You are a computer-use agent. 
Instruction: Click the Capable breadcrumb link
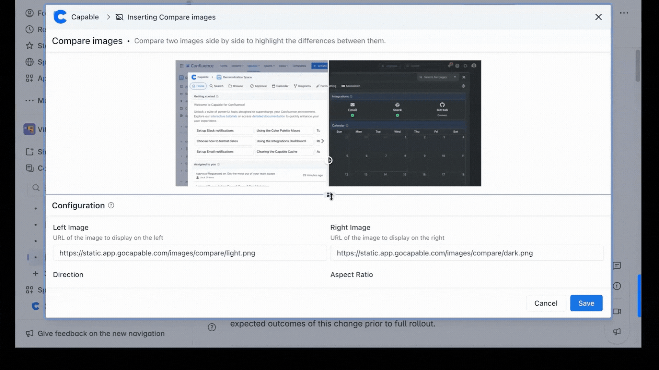[85, 17]
